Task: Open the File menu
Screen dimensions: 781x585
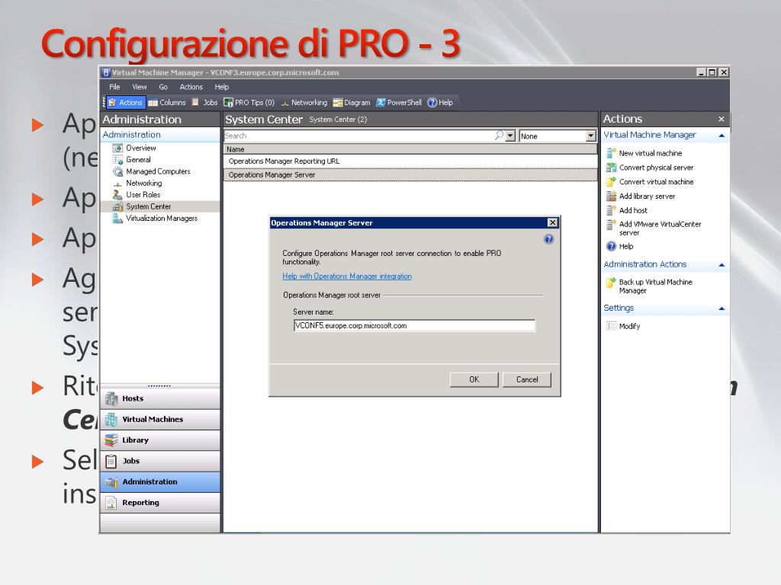Action: tap(114, 87)
